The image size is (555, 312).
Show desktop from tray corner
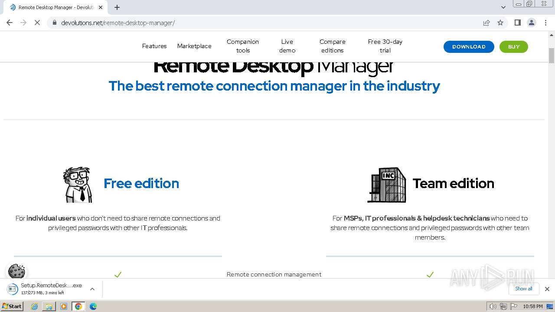(550, 306)
